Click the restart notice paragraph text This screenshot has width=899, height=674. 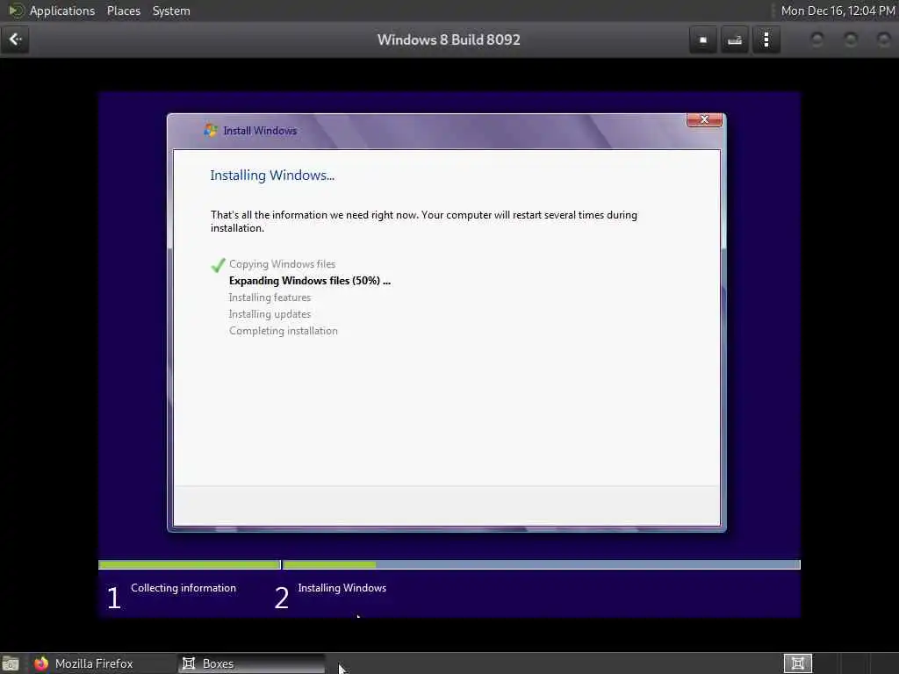424,221
